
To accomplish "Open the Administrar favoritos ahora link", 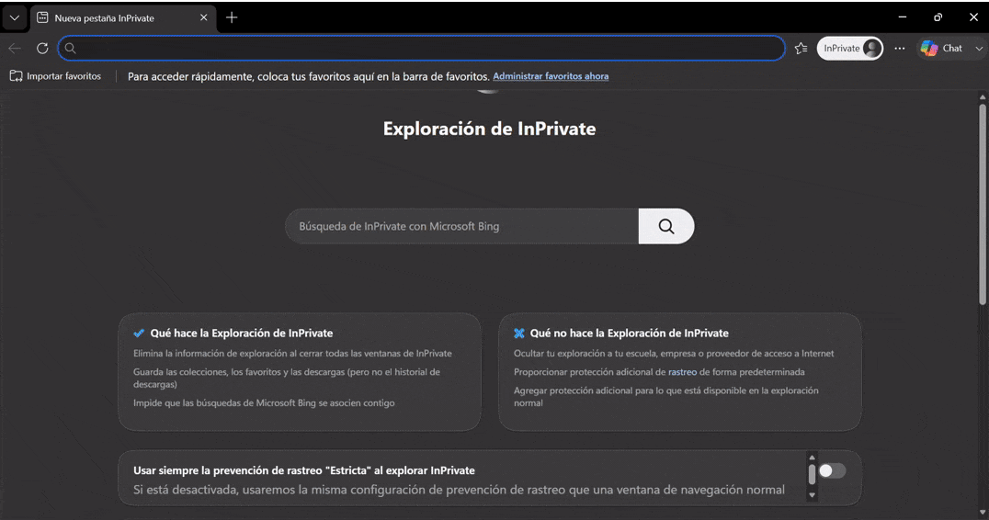I will point(551,75).
